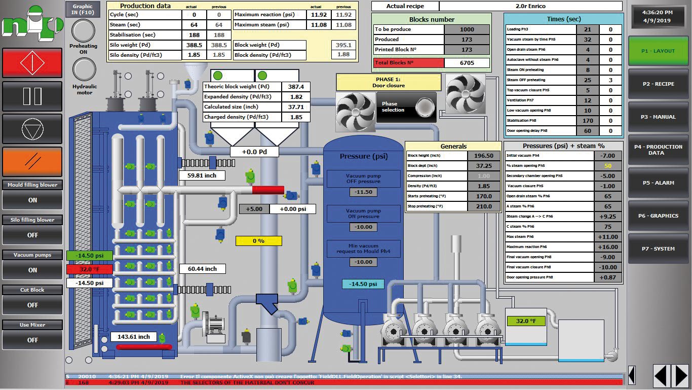The image size is (692, 390).
Task: Toggle the Silo filling blower OFF button
Action: tap(32, 235)
